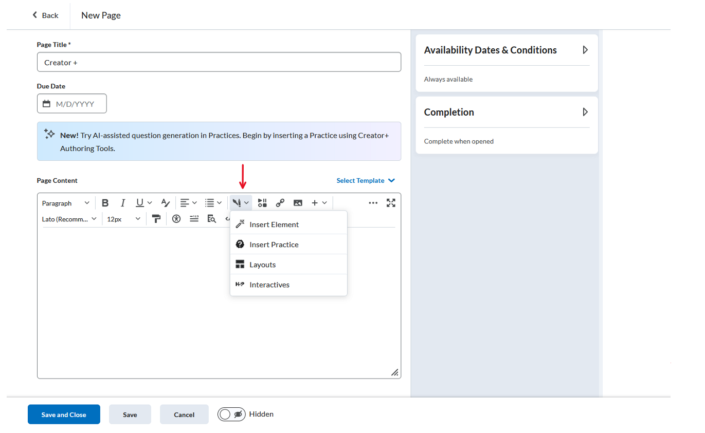Toggle bold formatting
Image resolution: width=705 pixels, height=433 pixels.
click(x=105, y=203)
